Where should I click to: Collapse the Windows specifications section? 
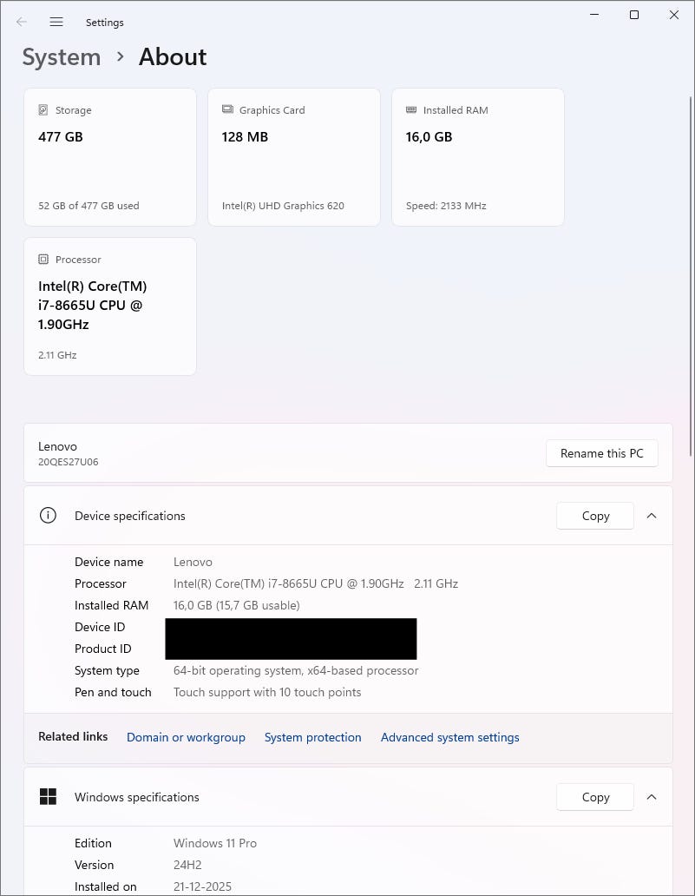click(652, 797)
